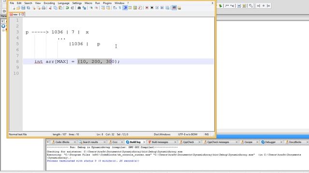This screenshot has height=173, width=309.
Task: Open the Settings menu
Action: (x=77, y=3)
